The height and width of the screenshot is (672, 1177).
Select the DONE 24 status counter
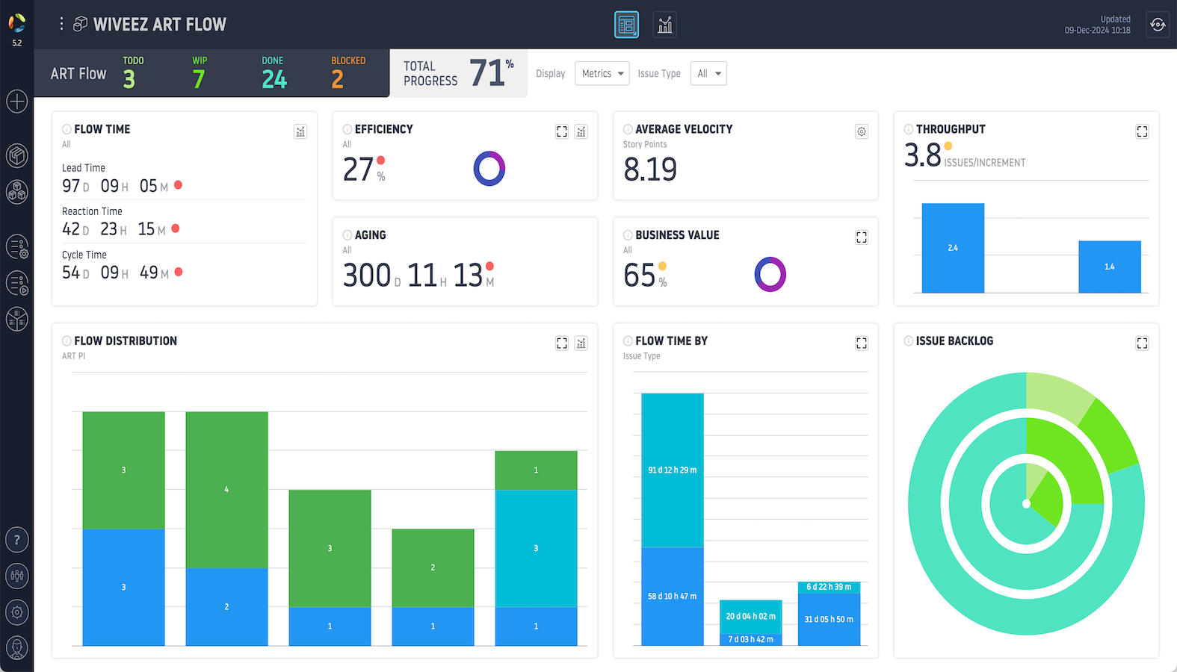click(274, 72)
